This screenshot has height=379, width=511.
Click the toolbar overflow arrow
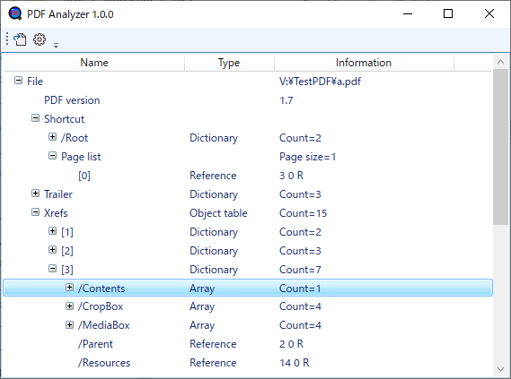pyautogui.click(x=56, y=46)
